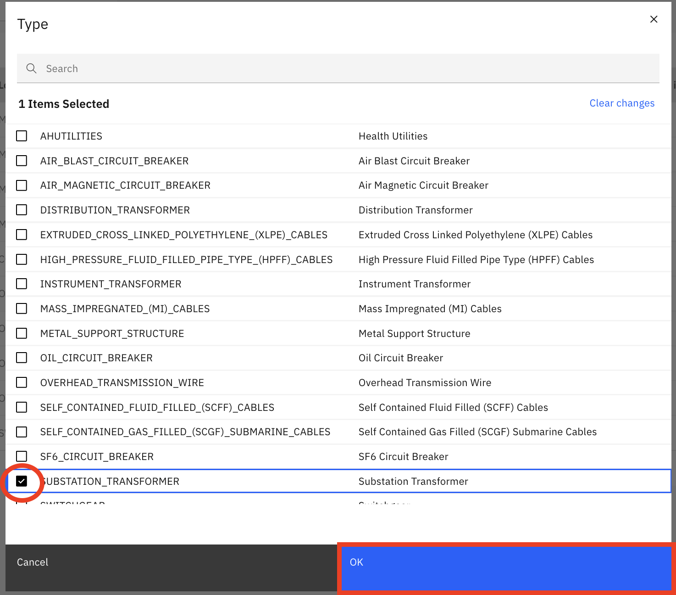Check the METAL_SUPPORT_STRUCTURE checkbox

(x=22, y=333)
